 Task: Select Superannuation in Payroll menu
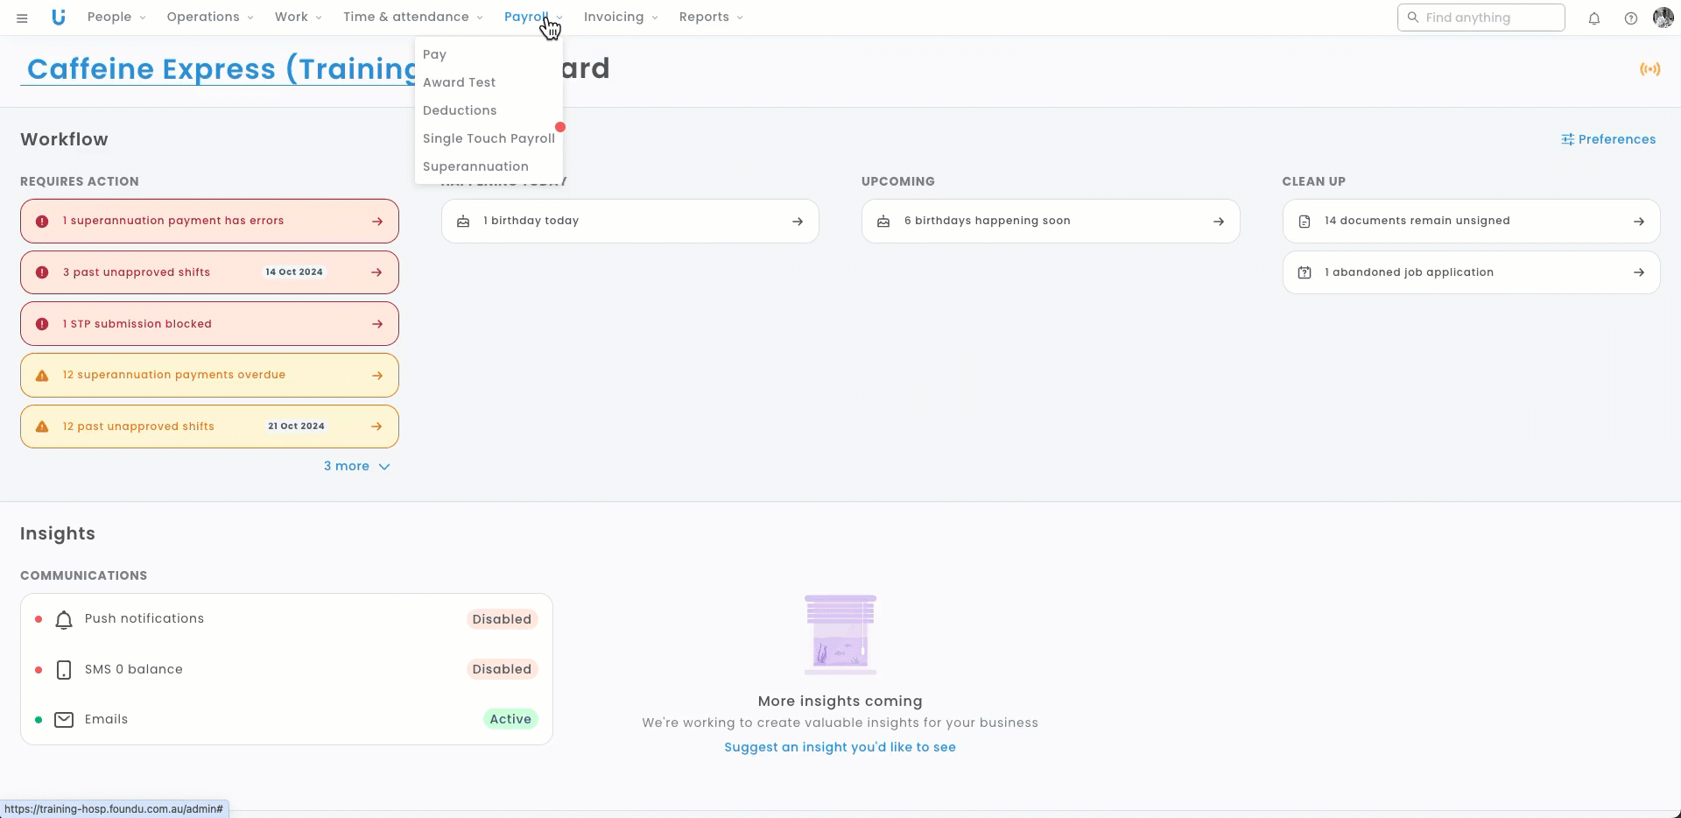point(475,166)
